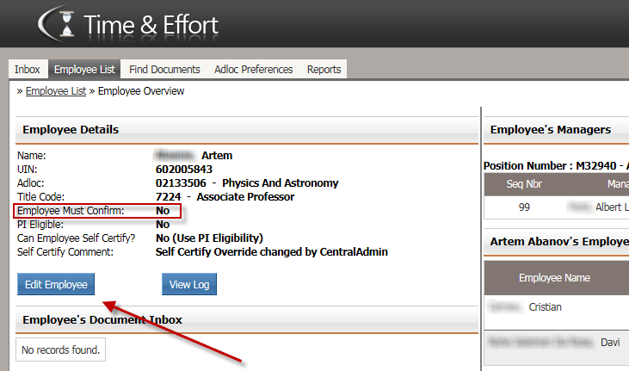The image size is (629, 371).
Task: Sort by the Employee Name column header
Action: 554,278
